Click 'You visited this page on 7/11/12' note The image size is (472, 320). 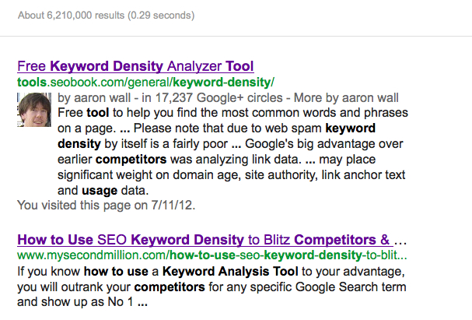point(107,206)
